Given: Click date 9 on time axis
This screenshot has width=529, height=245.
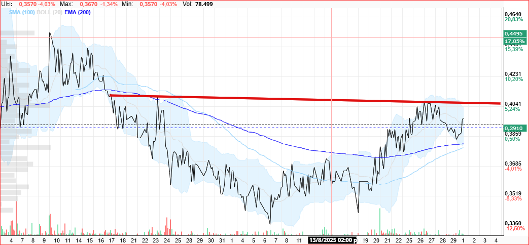Looking at the screenshot, I should pyautogui.click(x=44, y=240).
